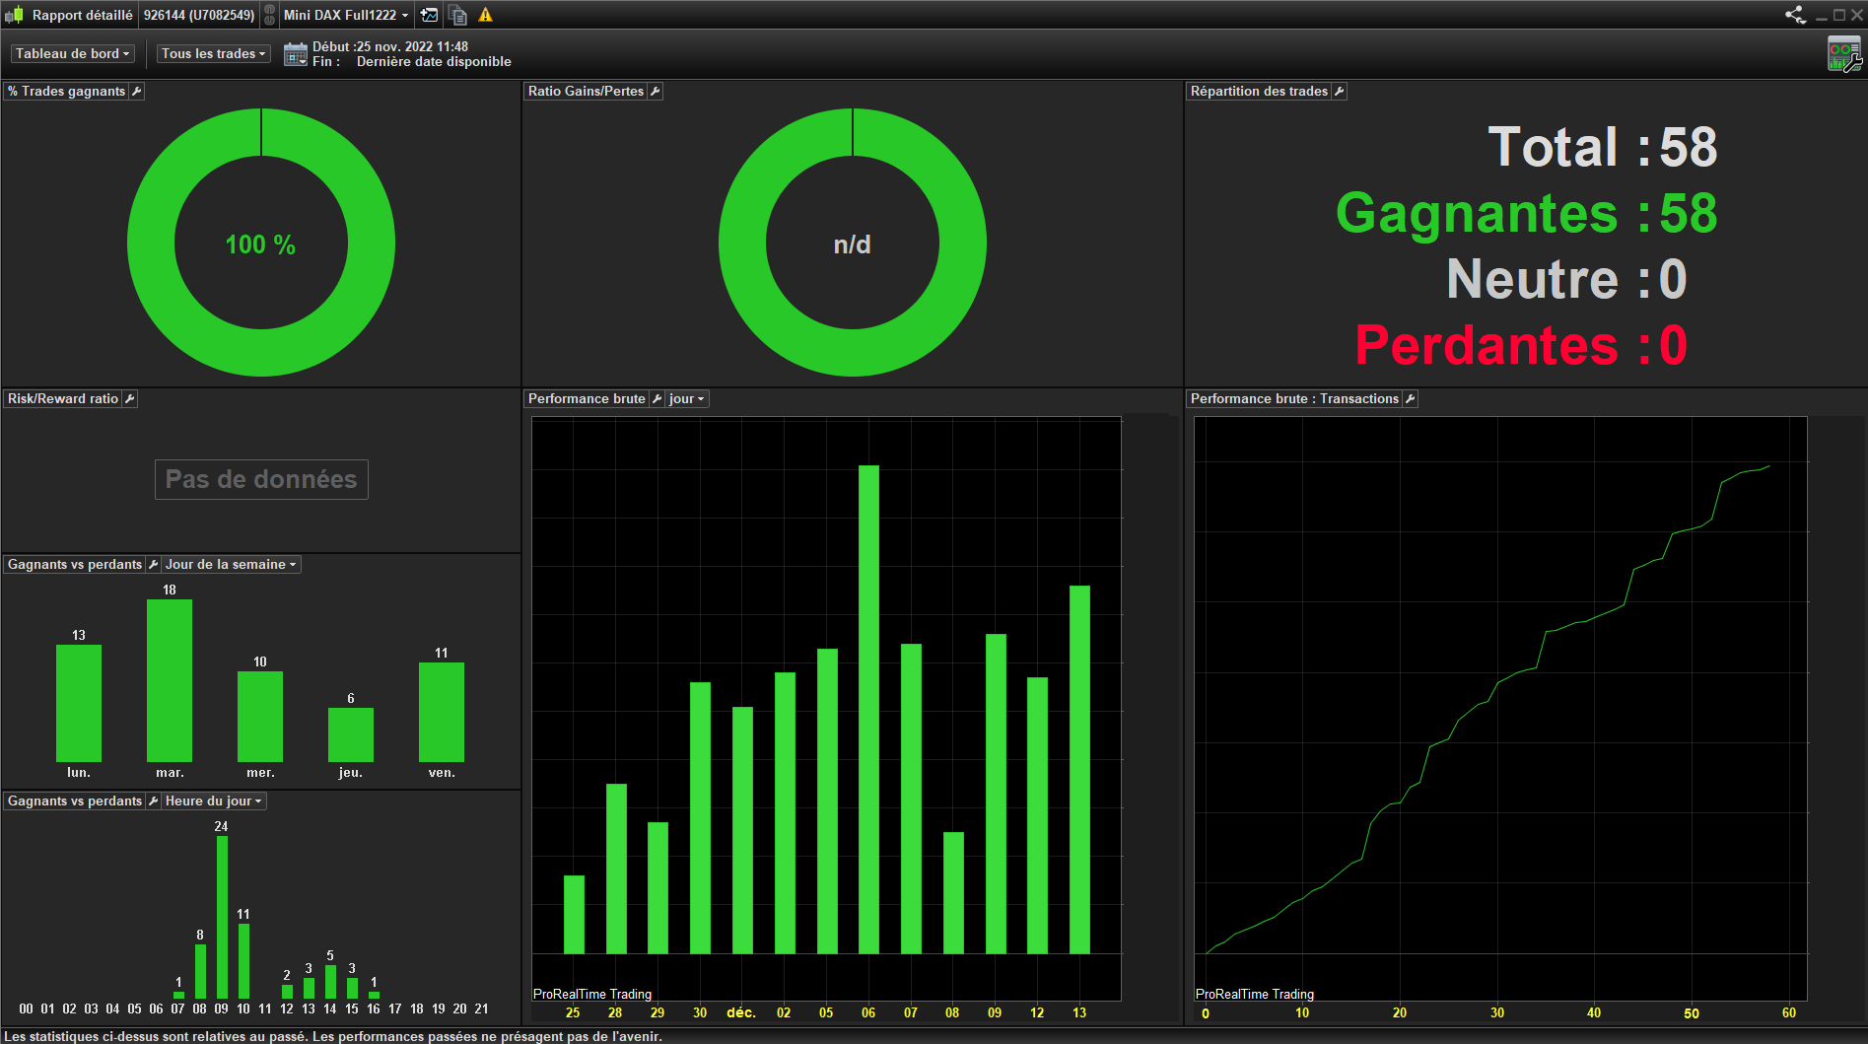Click the tallest performance bar for date 06
This screenshot has height=1044, width=1868.
(x=868, y=710)
